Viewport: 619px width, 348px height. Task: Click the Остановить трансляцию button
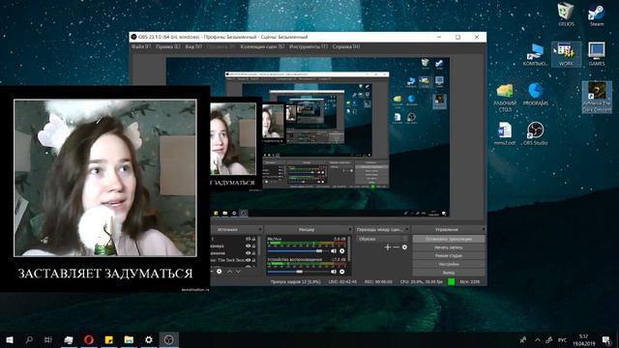(x=449, y=239)
